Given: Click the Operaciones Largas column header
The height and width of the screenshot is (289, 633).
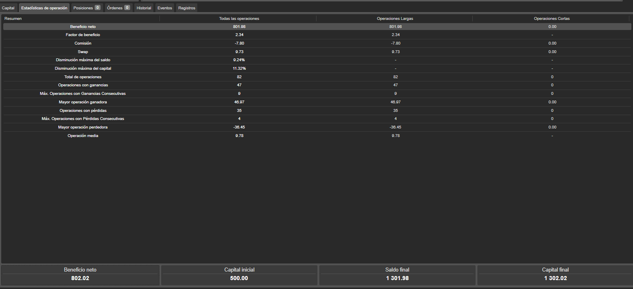Looking at the screenshot, I should [395, 19].
